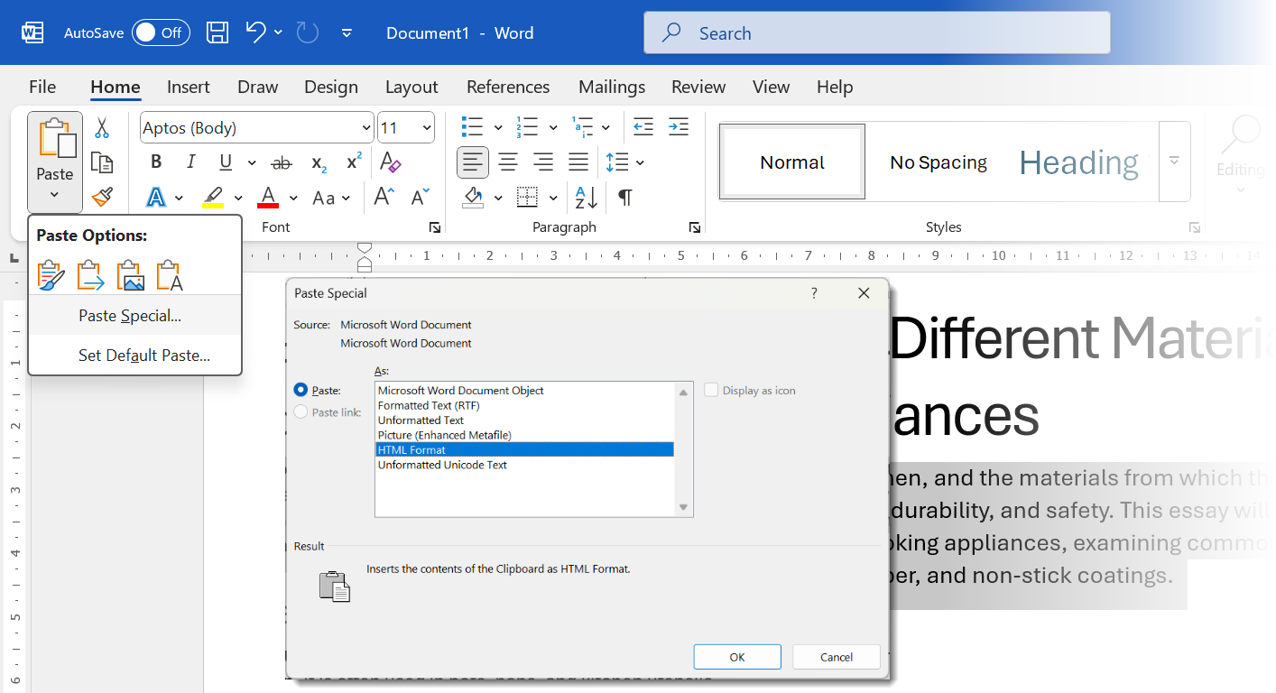This screenshot has width=1276, height=693.
Task: Open the font name dropdown
Action: point(367,126)
